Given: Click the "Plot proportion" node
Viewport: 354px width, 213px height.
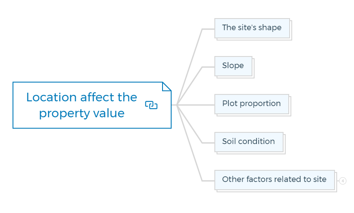Looking at the screenshot, I should (251, 104).
